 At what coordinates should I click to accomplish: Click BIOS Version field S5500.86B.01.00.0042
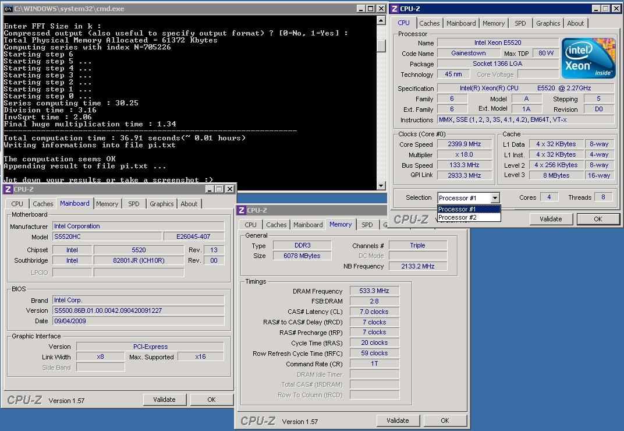tap(138, 310)
